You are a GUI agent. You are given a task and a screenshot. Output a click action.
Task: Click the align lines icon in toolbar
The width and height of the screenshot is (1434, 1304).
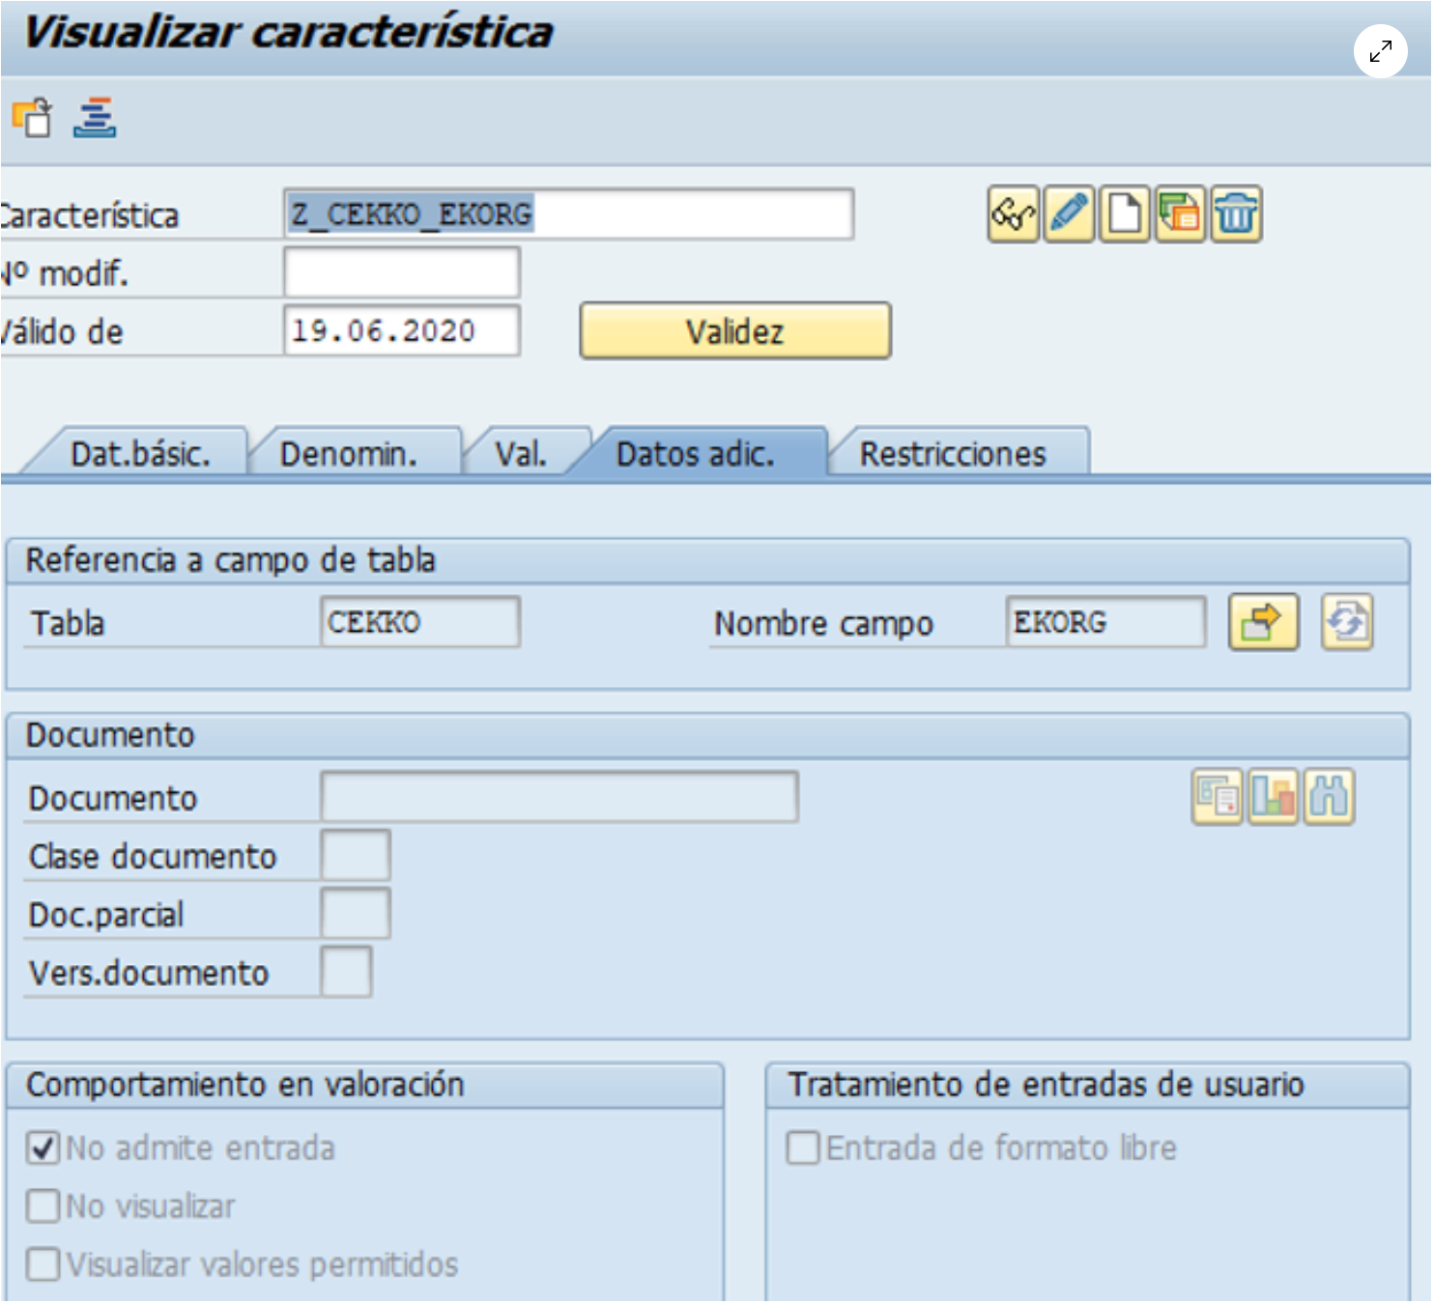point(95,118)
